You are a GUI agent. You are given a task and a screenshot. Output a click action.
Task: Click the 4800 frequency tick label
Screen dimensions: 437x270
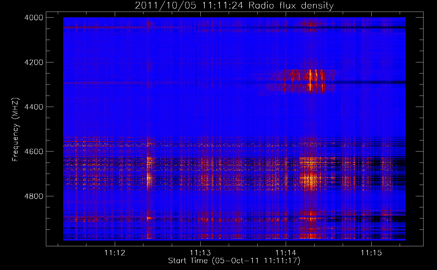click(x=34, y=196)
